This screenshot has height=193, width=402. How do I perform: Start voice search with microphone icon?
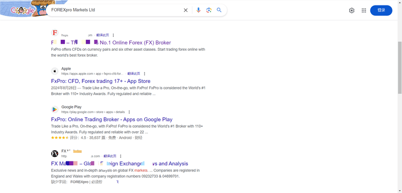(198, 10)
